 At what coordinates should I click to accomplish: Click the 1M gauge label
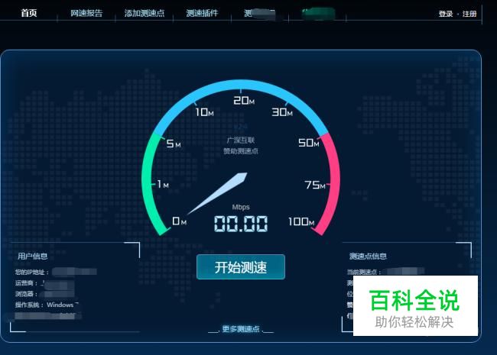[163, 184]
